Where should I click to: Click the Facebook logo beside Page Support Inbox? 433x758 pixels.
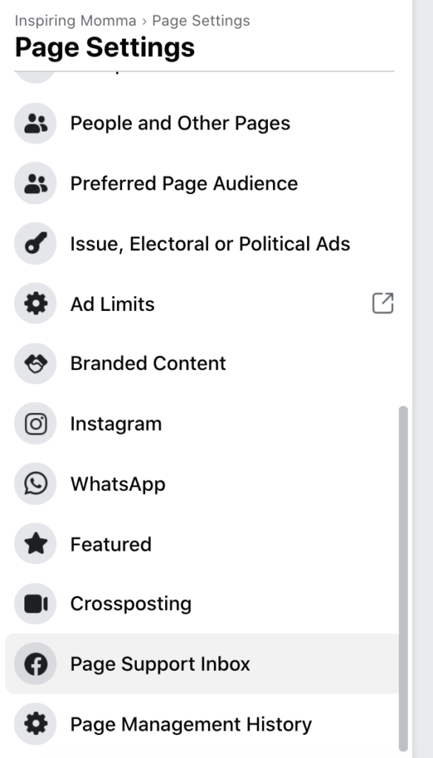(36, 664)
